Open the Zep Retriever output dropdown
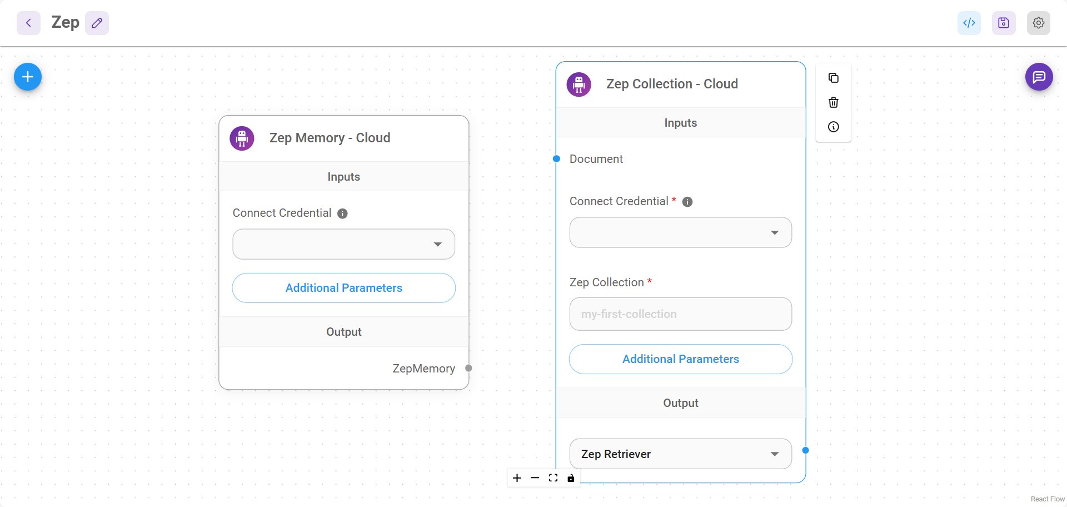 tap(681, 454)
